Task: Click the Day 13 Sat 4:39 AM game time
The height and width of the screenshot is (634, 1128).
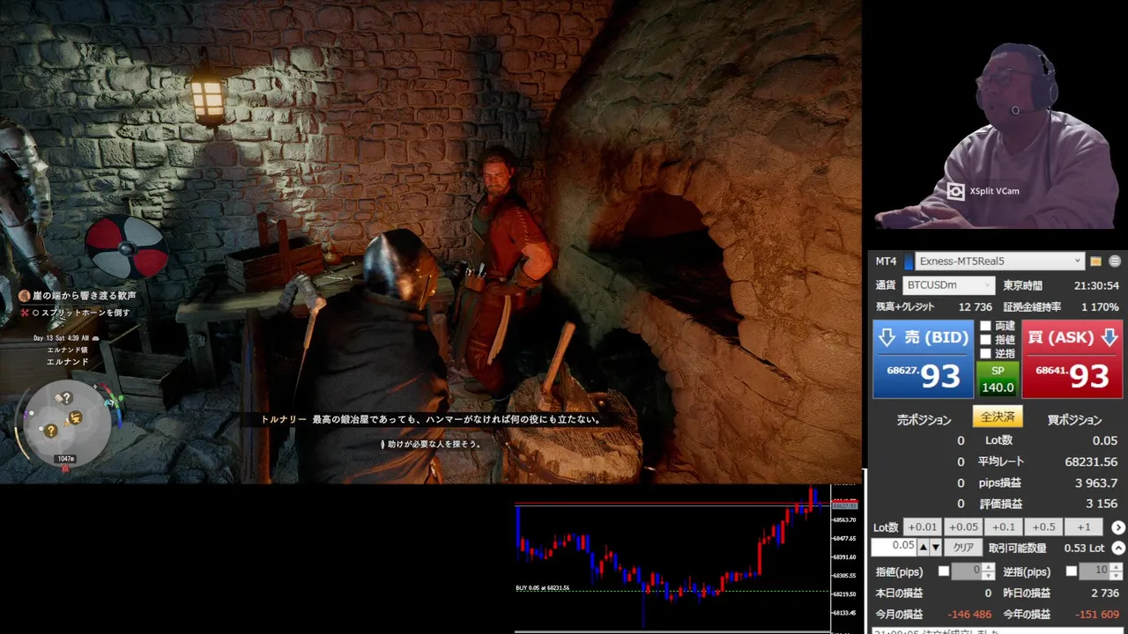Action: (61, 338)
